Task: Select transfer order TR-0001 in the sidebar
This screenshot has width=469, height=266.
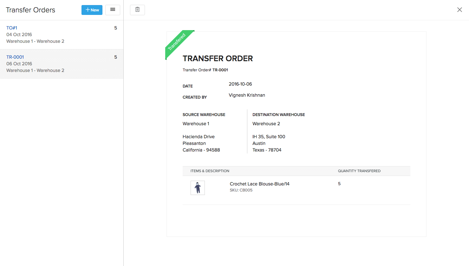Action: [x=15, y=57]
